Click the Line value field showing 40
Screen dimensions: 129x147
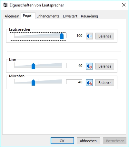pyautogui.click(x=74, y=66)
